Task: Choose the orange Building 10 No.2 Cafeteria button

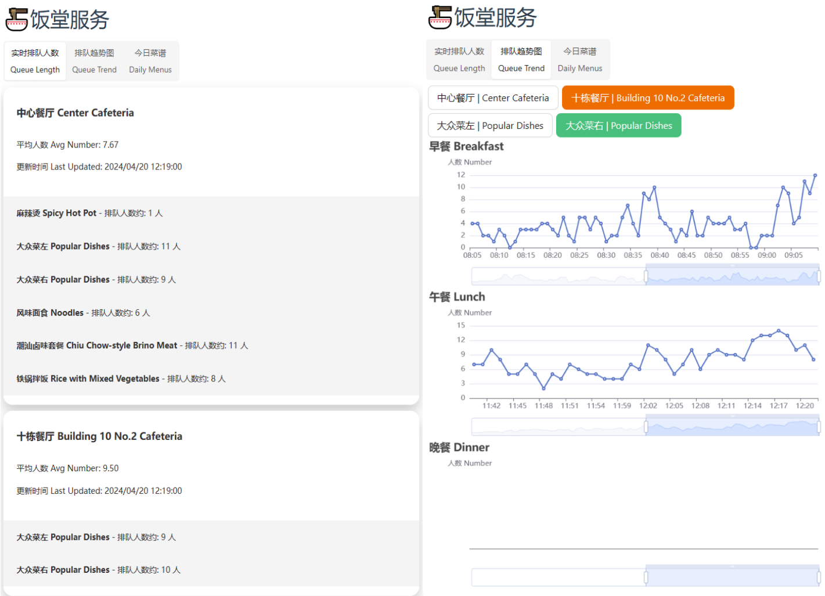Action: click(648, 97)
